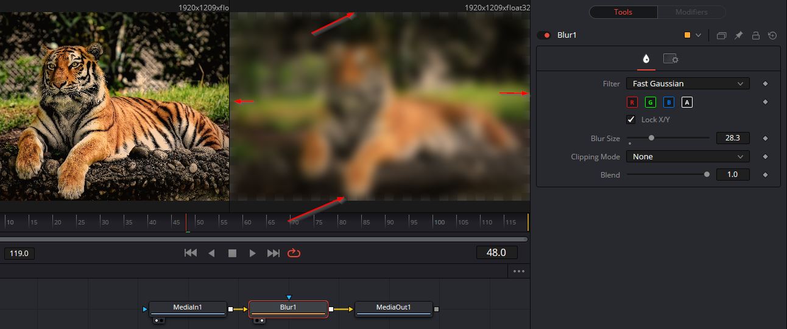Add keyframe for Filter with diamond icon
The image size is (787, 329).
[x=766, y=84]
